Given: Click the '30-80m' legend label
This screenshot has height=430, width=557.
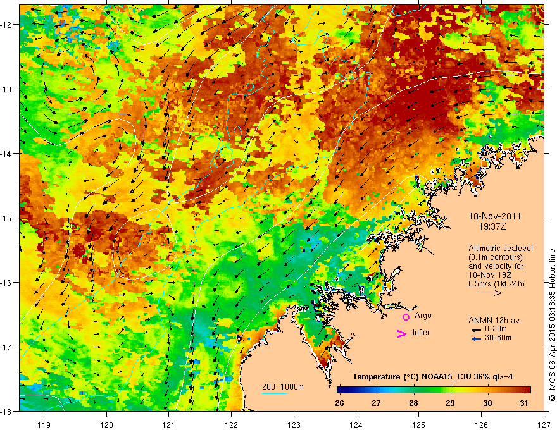Looking at the screenshot, I should point(498,338).
